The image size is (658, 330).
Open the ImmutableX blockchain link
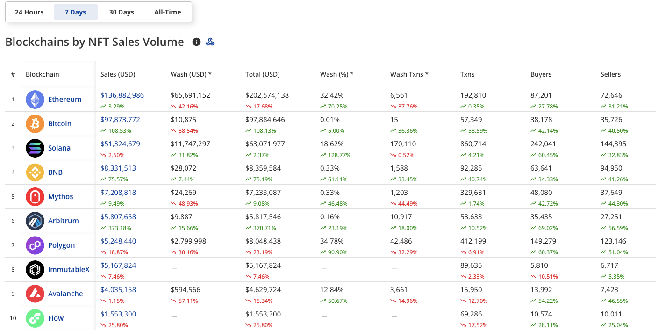pos(69,270)
